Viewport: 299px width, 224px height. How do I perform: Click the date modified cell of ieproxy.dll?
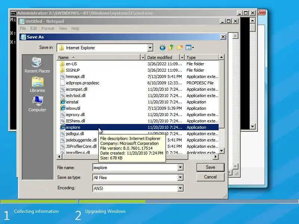point(164,115)
